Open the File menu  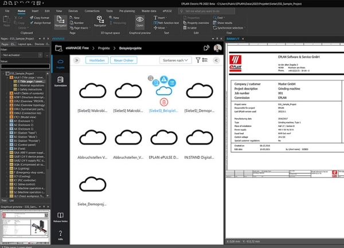pyautogui.click(x=7, y=11)
